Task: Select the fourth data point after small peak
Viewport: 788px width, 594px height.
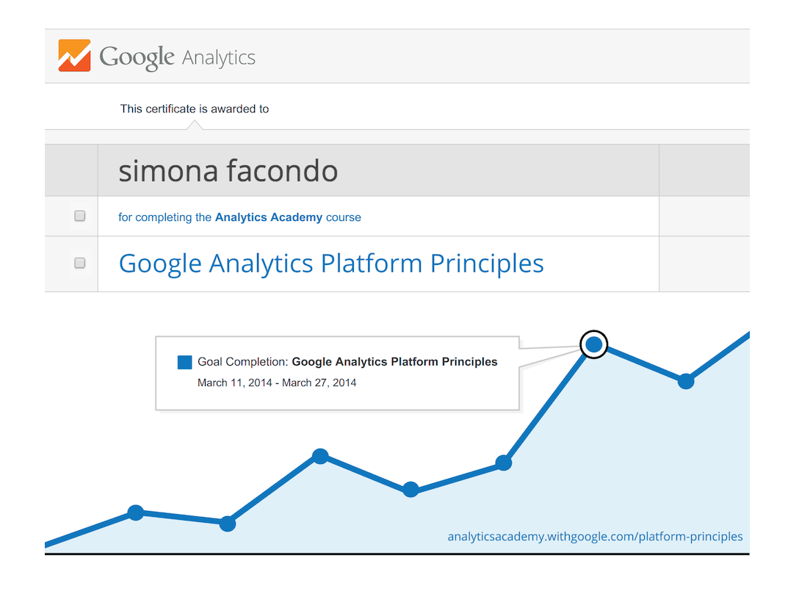Action: (x=411, y=489)
